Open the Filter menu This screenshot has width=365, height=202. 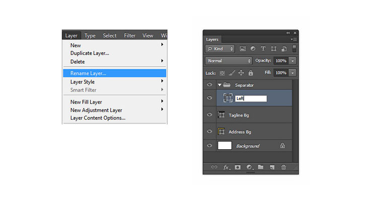130,36
